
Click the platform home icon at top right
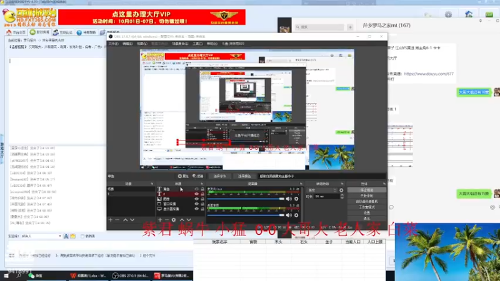pyautogui.click(x=468, y=14)
